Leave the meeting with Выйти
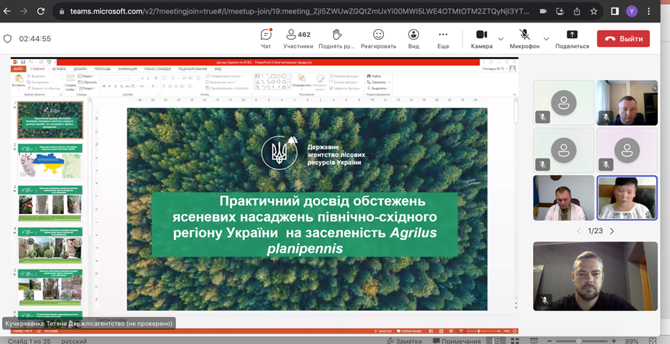Viewport: 670px width, 344px height. tap(623, 39)
